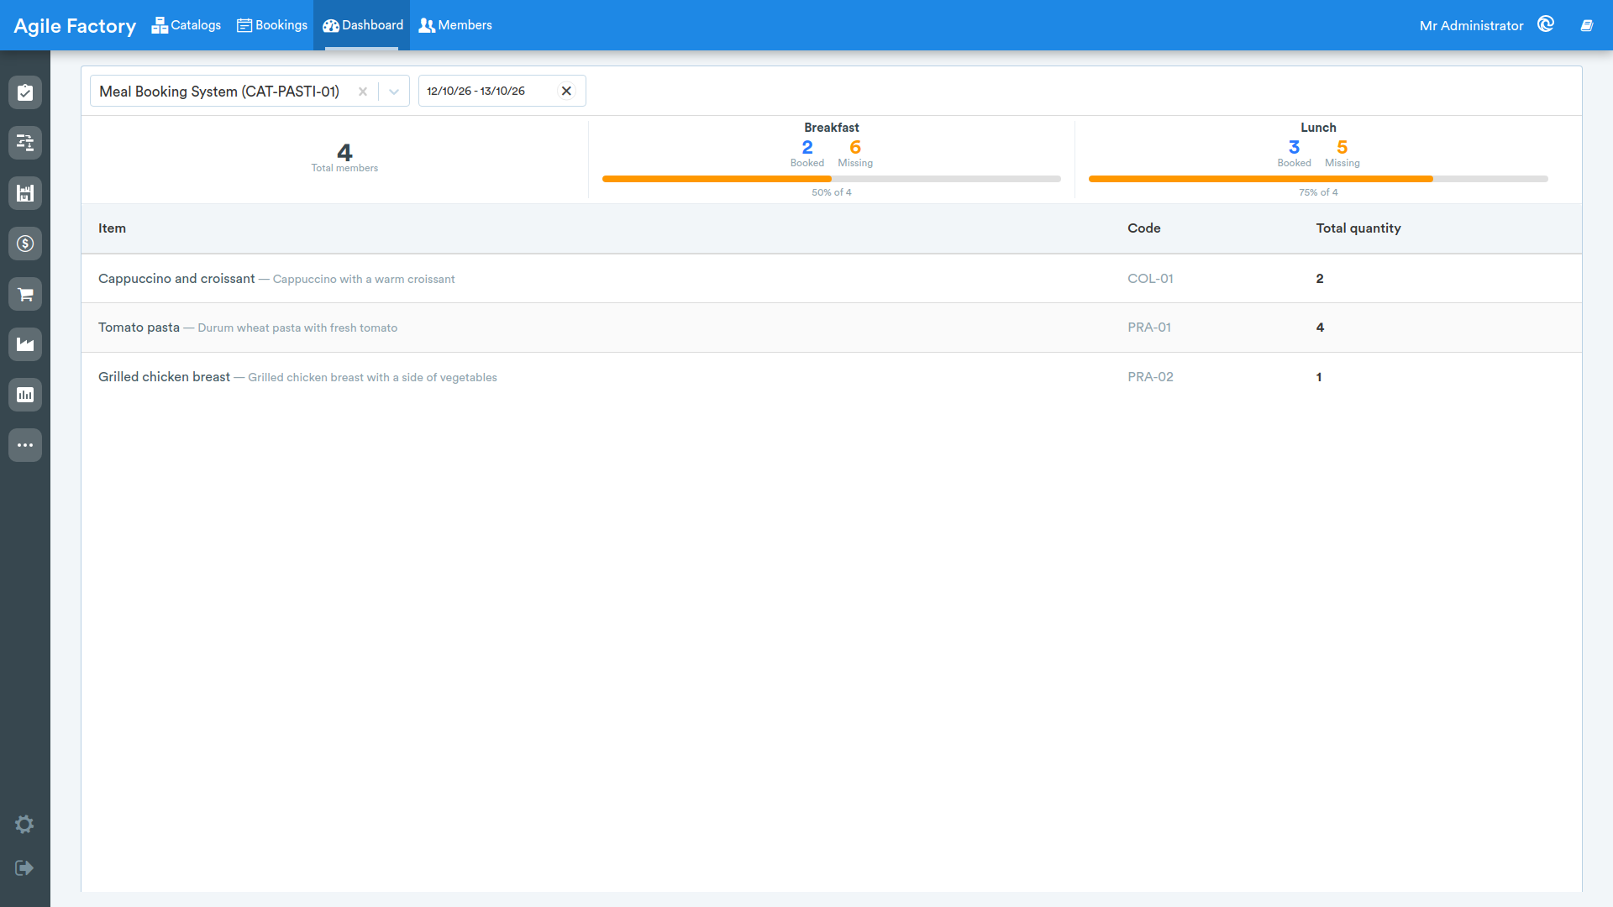Click the 75% of 4 label
This screenshot has width=1613, height=907.
[x=1318, y=192]
